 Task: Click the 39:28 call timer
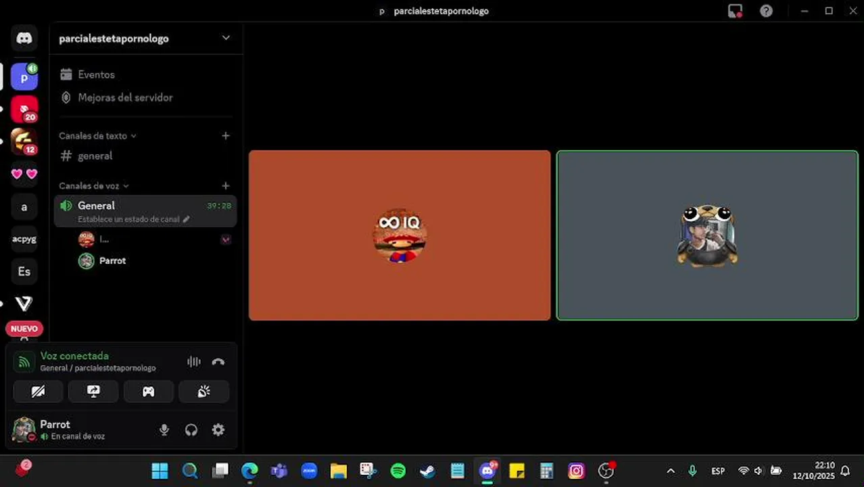point(219,206)
